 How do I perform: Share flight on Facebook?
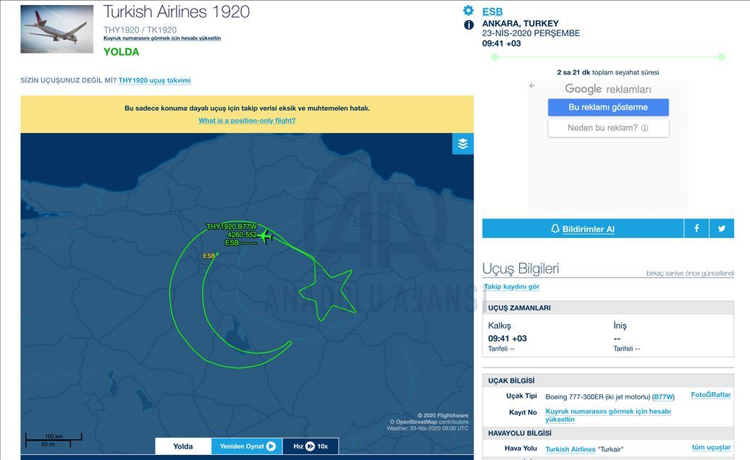click(696, 229)
